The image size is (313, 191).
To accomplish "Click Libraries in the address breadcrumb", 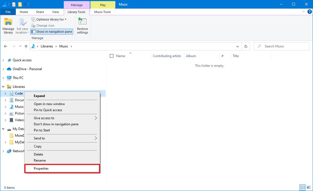I will 47,46.
